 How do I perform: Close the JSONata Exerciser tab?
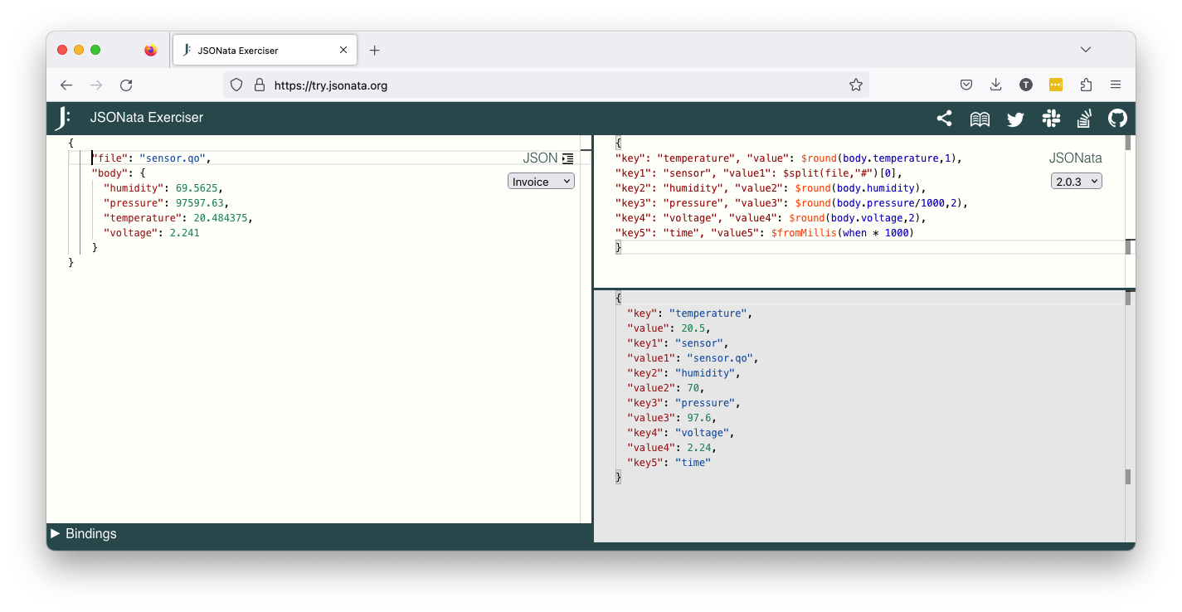point(343,51)
